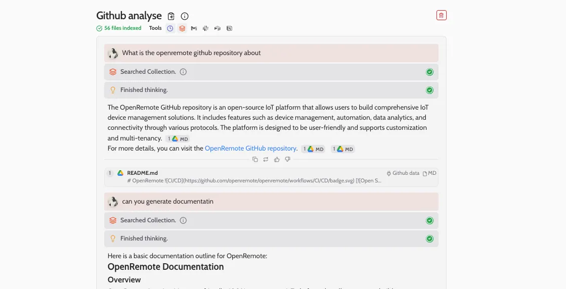Click the OpenRemote Documentation heading
The image size is (566, 289).
coord(166,267)
